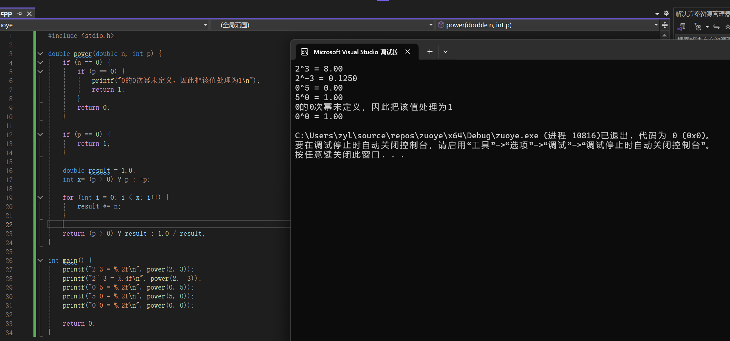
Task: Click line number 16 in the gutter
Action: tap(9, 171)
